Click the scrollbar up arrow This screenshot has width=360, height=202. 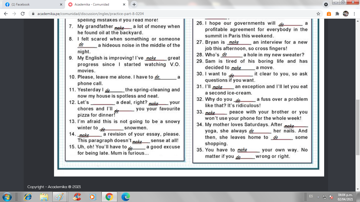point(358,21)
